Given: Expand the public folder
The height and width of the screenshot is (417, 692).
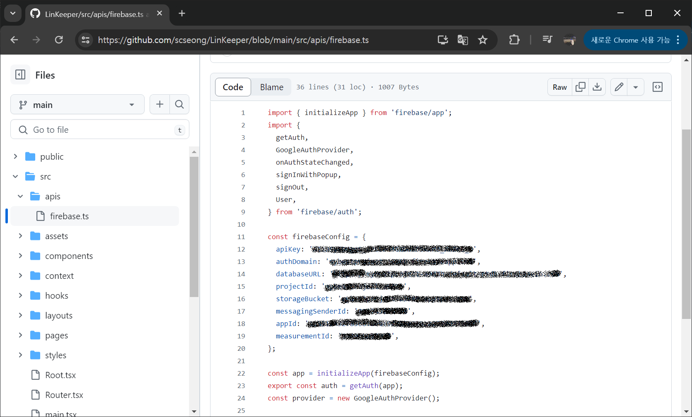Looking at the screenshot, I should click(x=15, y=156).
